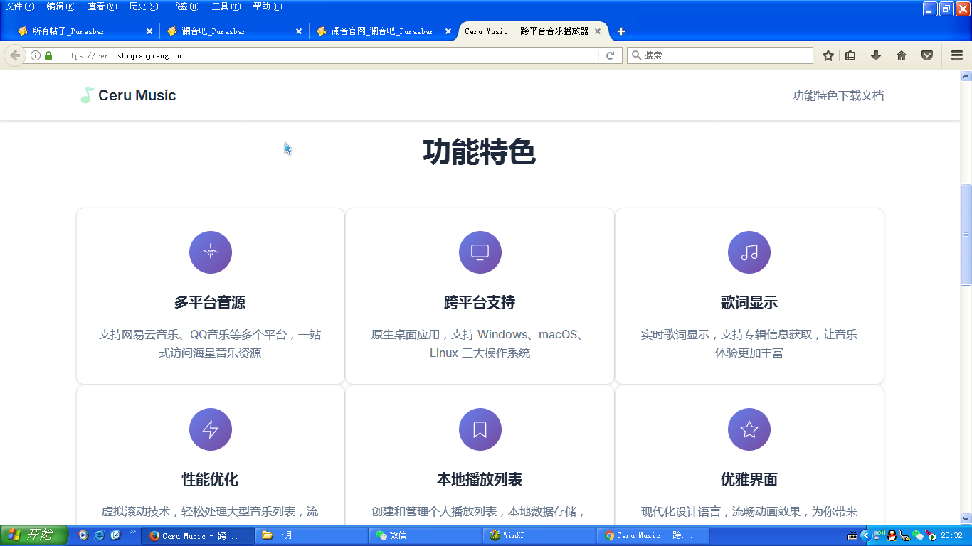Open the downloads arrow icon
This screenshot has height=546, width=972.
point(876,55)
